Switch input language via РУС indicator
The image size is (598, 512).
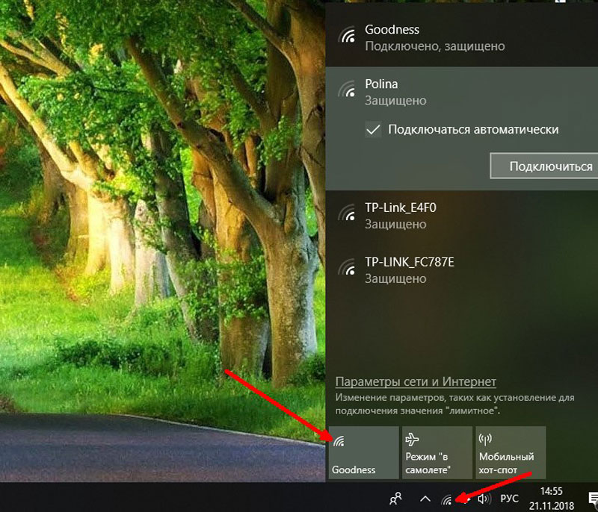point(509,499)
